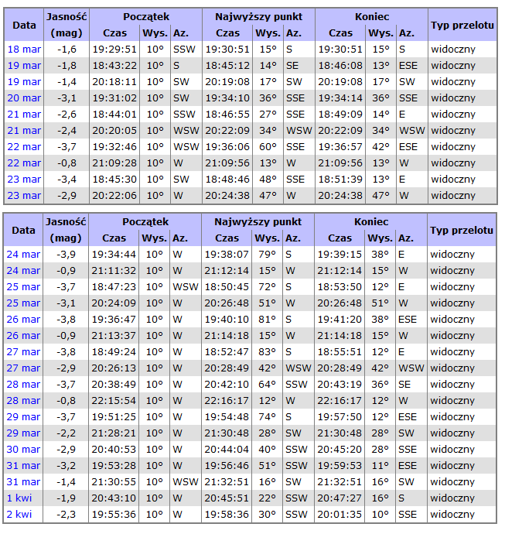Select the 83° altitude value

(x=267, y=352)
